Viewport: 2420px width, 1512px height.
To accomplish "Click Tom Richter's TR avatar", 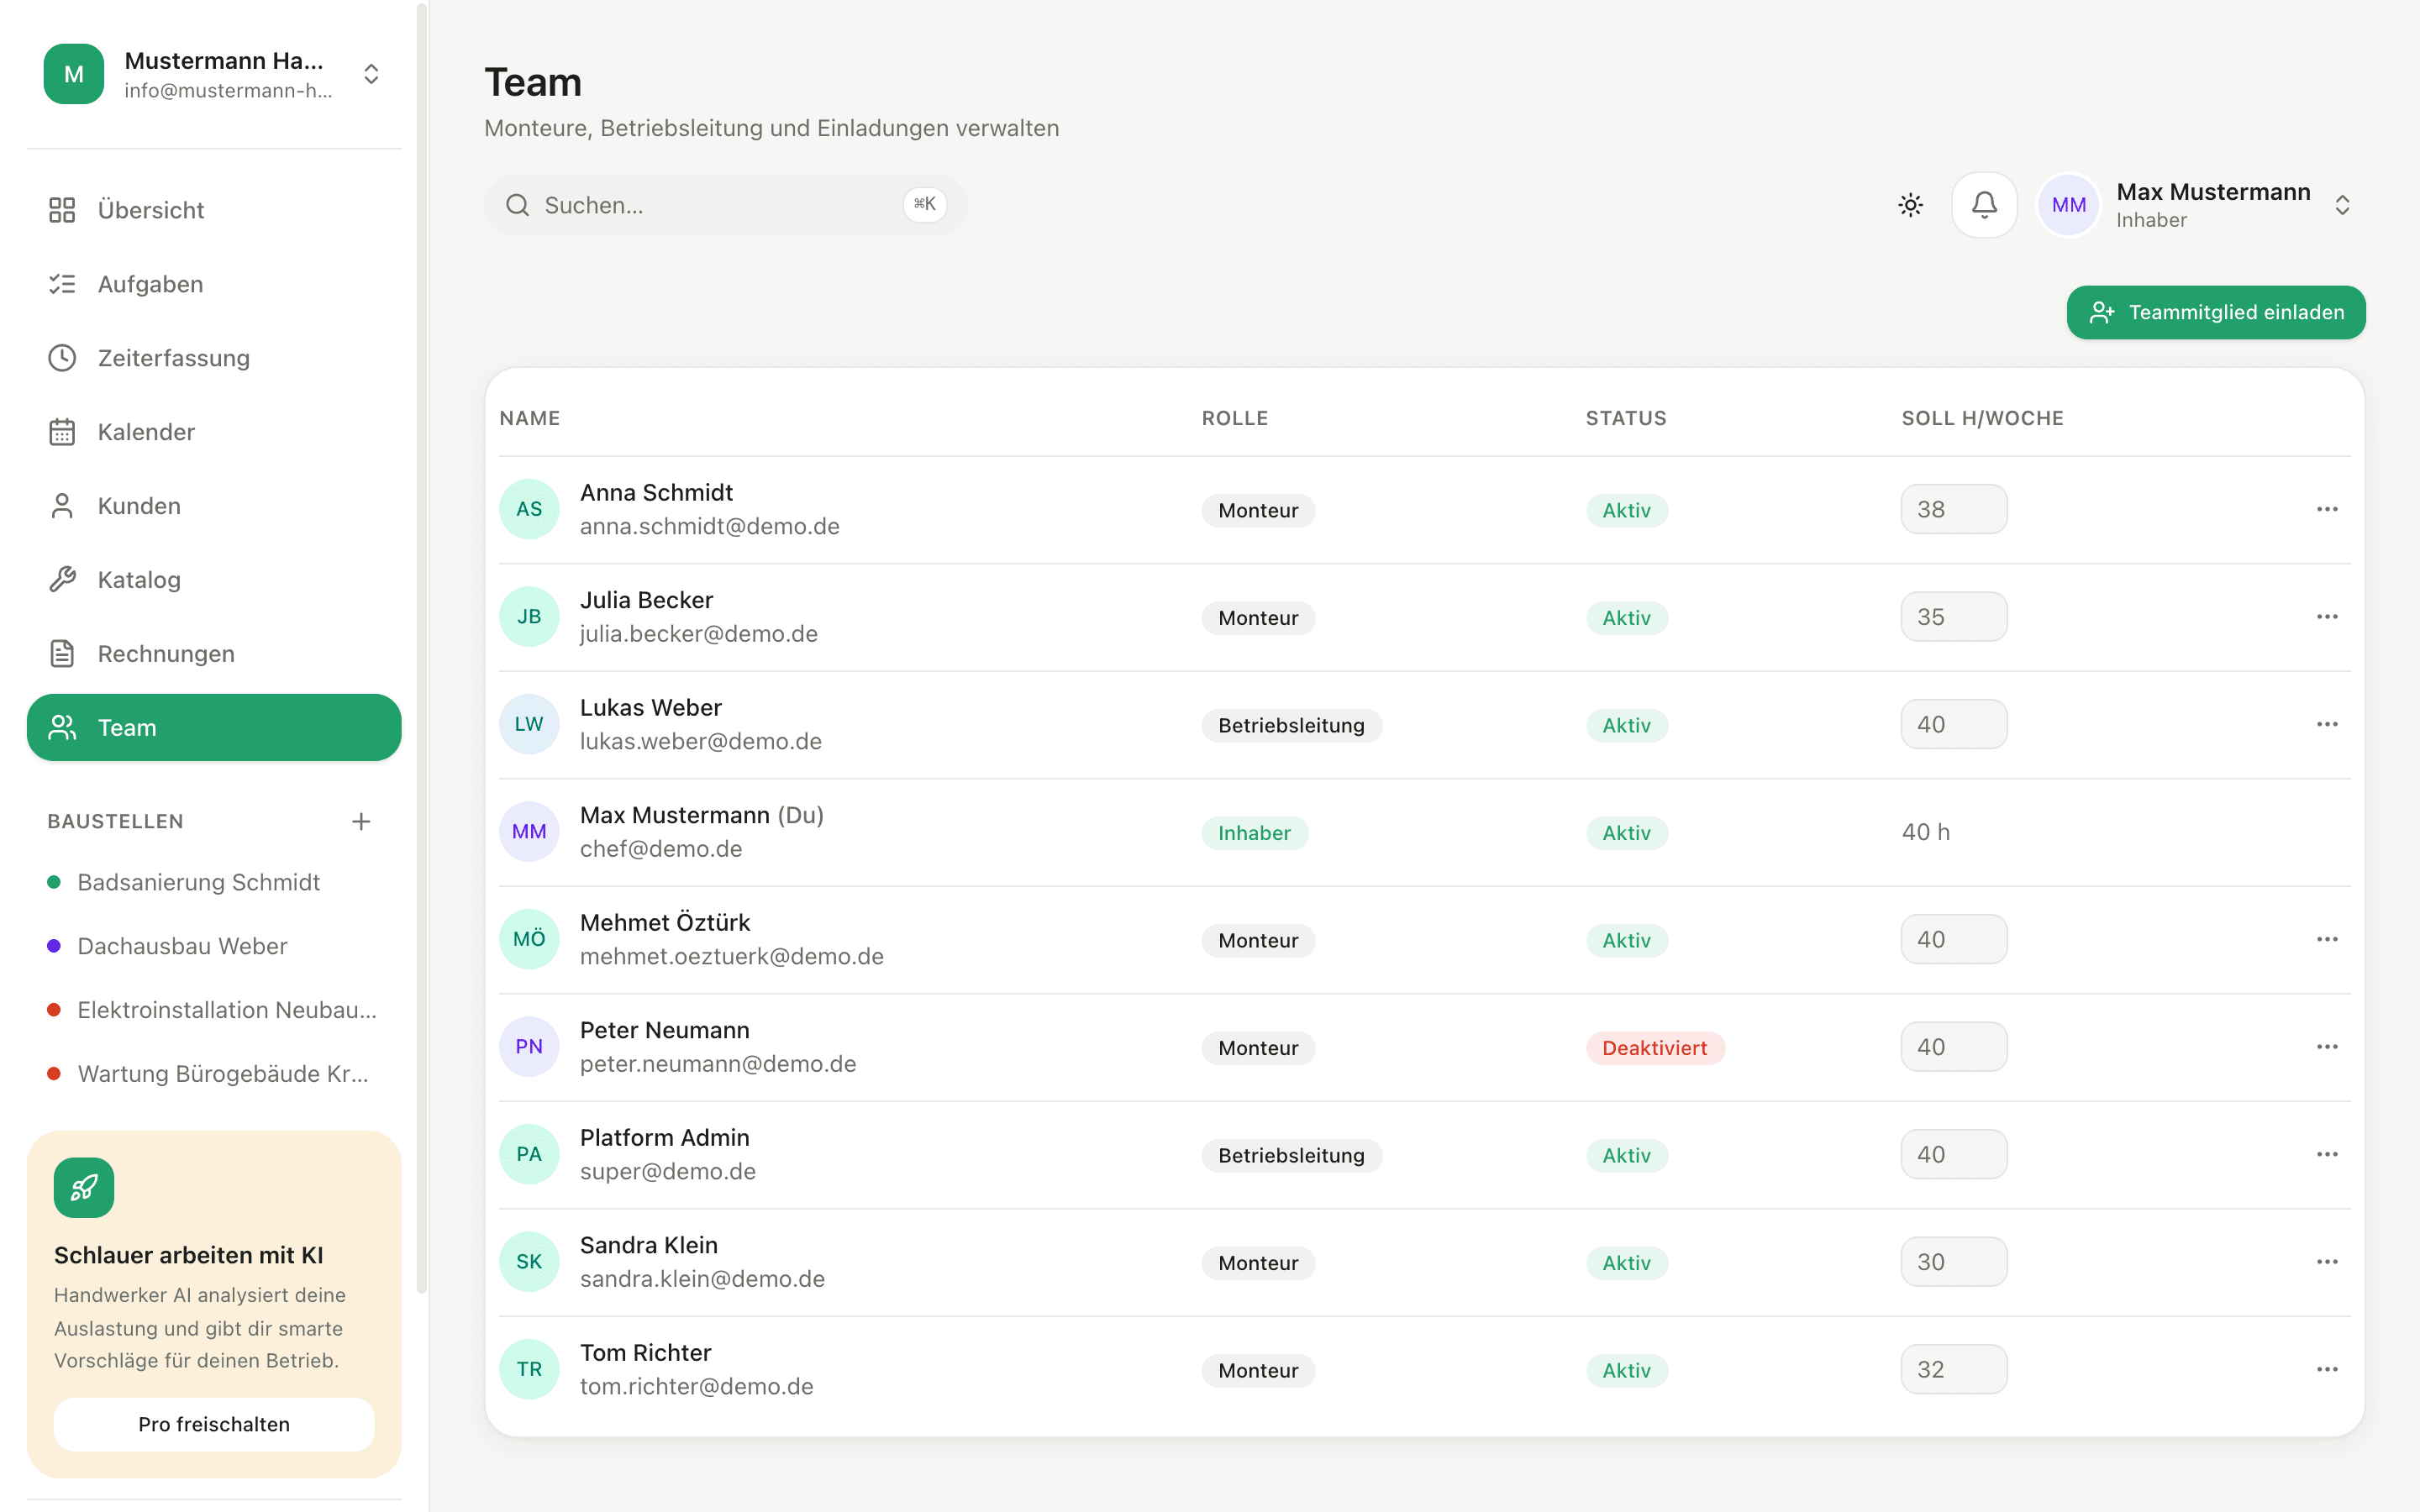I will click(529, 1369).
